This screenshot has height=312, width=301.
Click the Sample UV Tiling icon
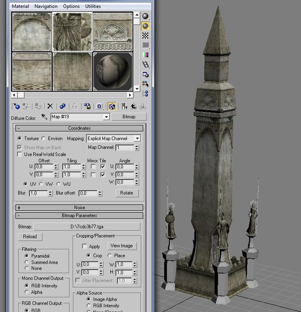[146, 45]
